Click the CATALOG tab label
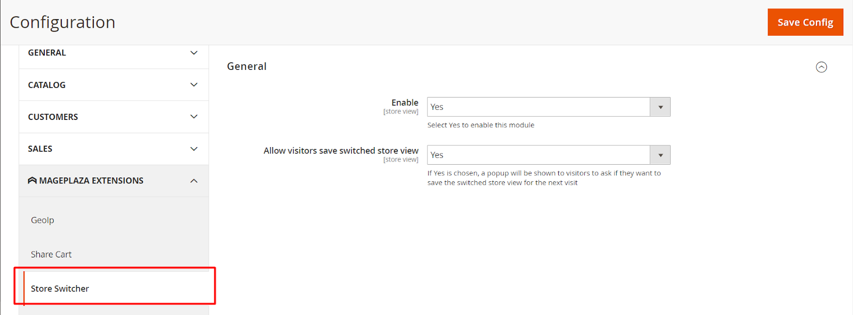Viewport: 853px width, 315px height. pos(47,85)
